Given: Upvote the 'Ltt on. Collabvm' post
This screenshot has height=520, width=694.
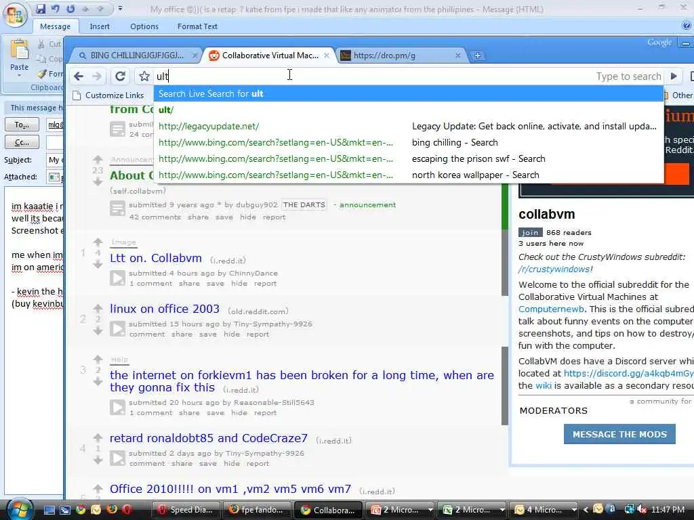Looking at the screenshot, I should pos(98,242).
